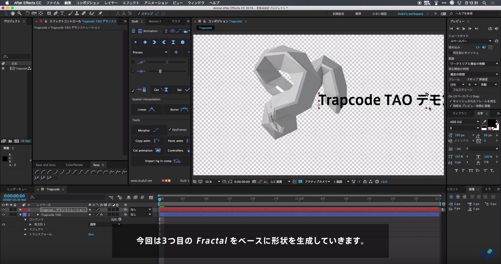Adjust the second slider in Duik panel
This screenshot has height=264, width=501.
click(x=160, y=71)
